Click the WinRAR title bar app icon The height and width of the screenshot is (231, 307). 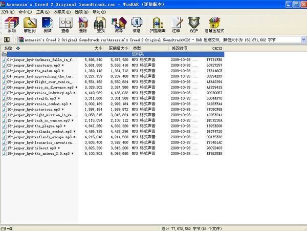(3, 4)
